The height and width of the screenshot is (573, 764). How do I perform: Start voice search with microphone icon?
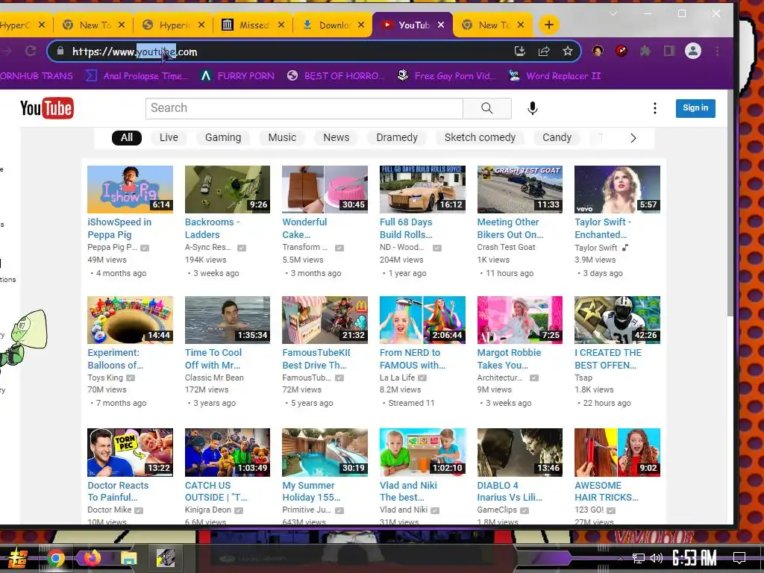(x=533, y=108)
